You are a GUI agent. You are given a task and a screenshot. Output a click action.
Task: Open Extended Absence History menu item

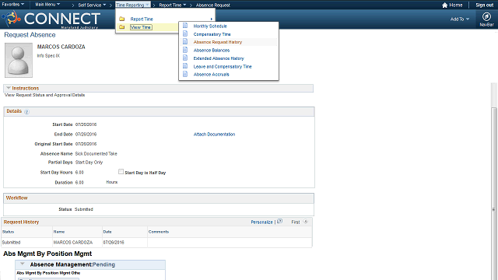(x=219, y=58)
